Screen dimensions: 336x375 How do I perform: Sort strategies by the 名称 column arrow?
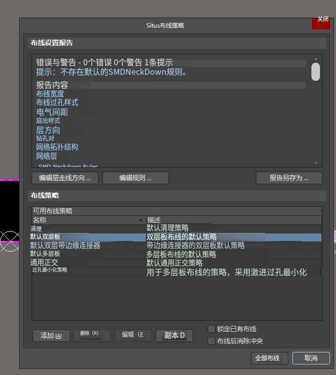pos(141,220)
